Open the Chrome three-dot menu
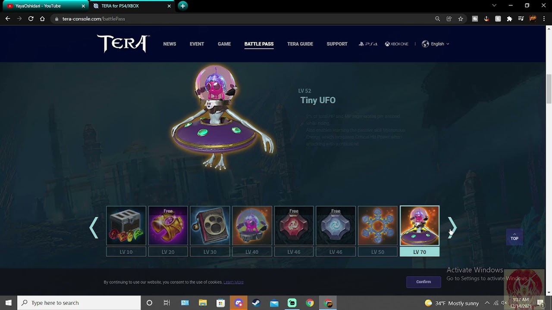Viewport: 552px width, 310px height. click(x=544, y=19)
